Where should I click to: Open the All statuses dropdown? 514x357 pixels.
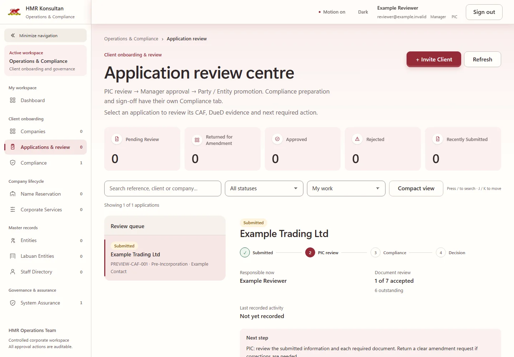(x=264, y=188)
